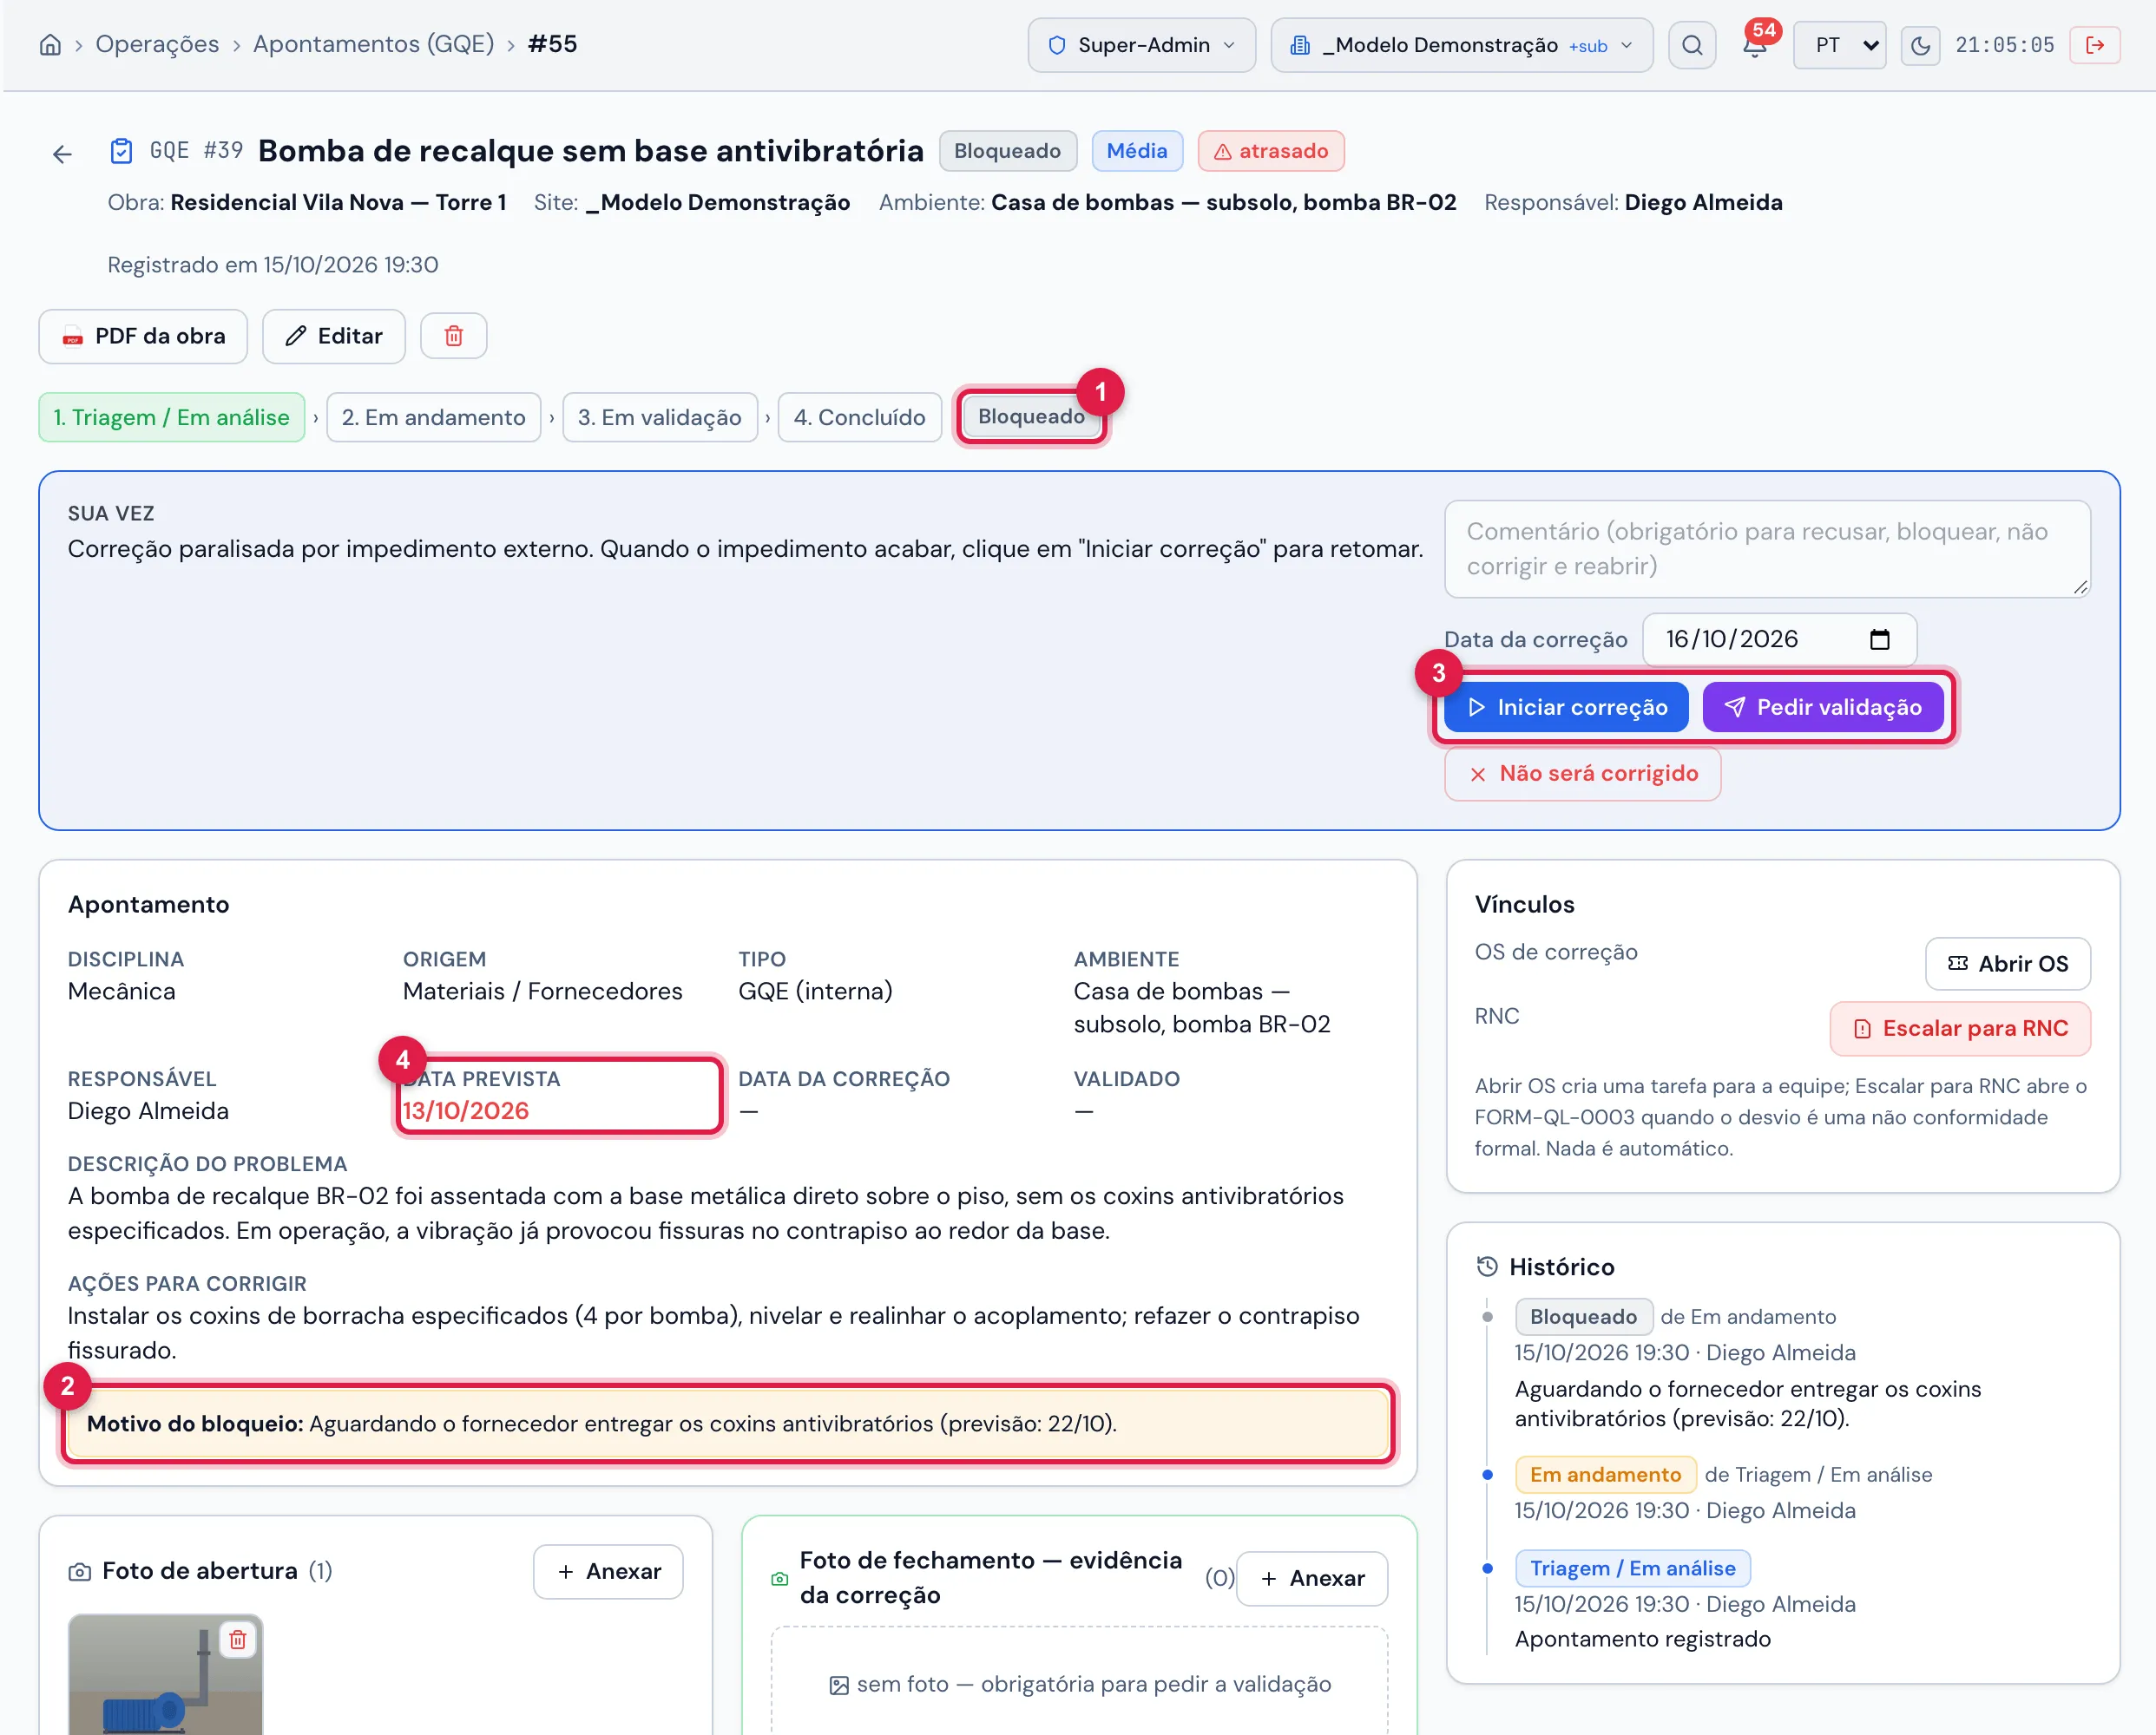Download the PDF da obra

point(143,336)
